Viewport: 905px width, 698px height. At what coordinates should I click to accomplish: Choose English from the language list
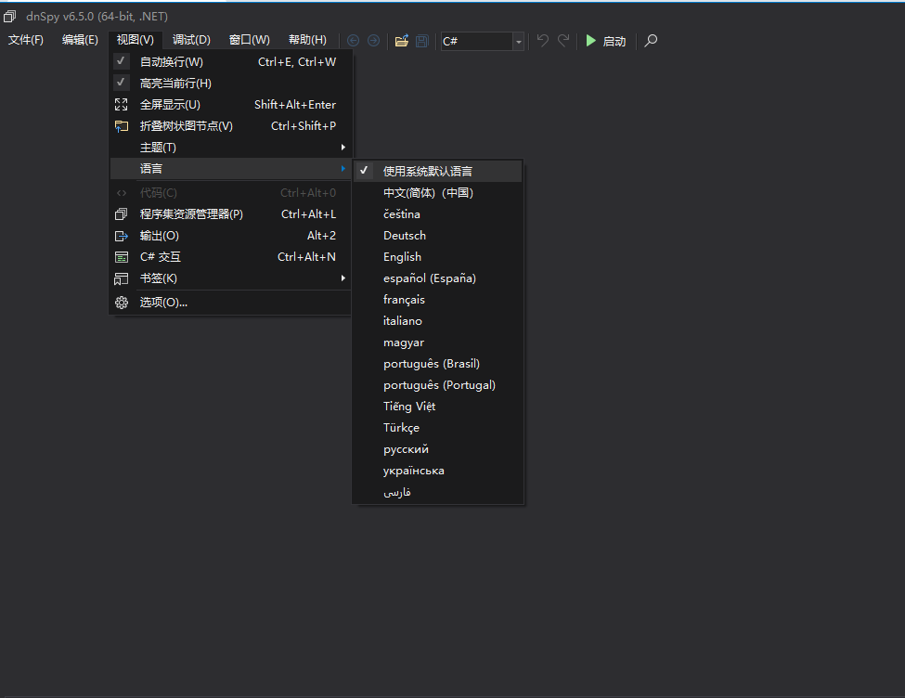click(402, 257)
